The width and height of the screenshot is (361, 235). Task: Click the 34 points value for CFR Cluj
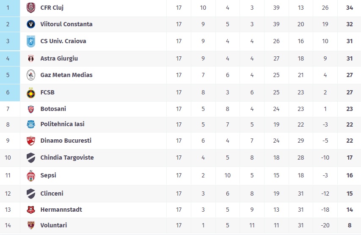pos(350,8)
